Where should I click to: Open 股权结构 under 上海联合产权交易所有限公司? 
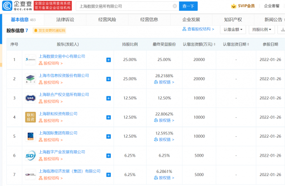coord(51,102)
